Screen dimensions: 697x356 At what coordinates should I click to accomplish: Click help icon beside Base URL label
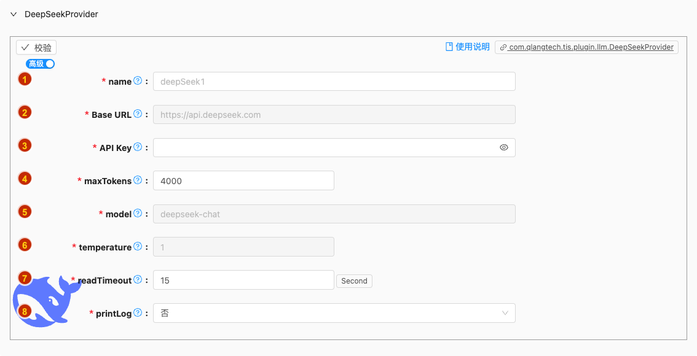click(138, 114)
